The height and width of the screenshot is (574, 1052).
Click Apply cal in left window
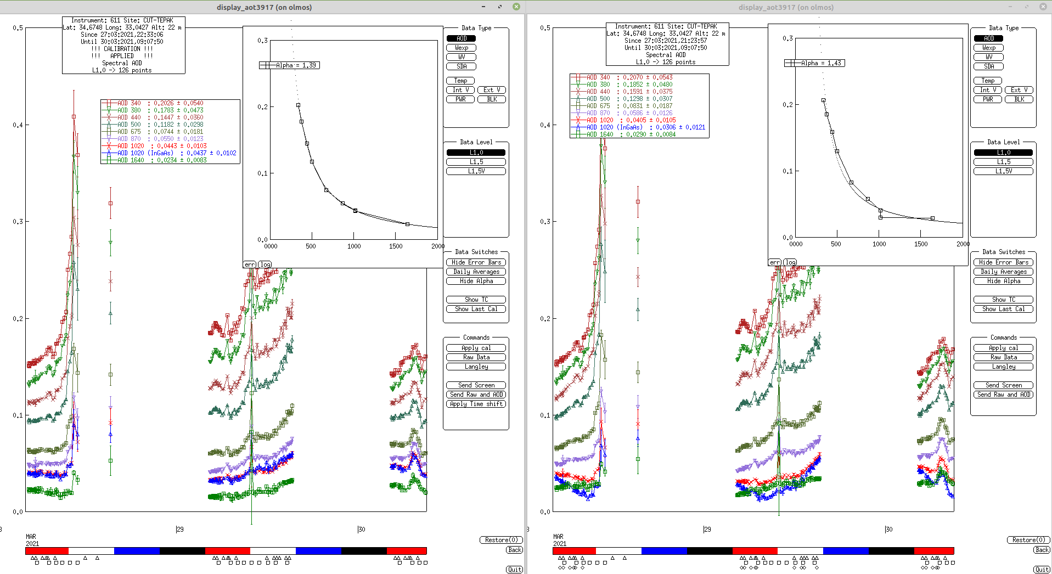(x=476, y=348)
